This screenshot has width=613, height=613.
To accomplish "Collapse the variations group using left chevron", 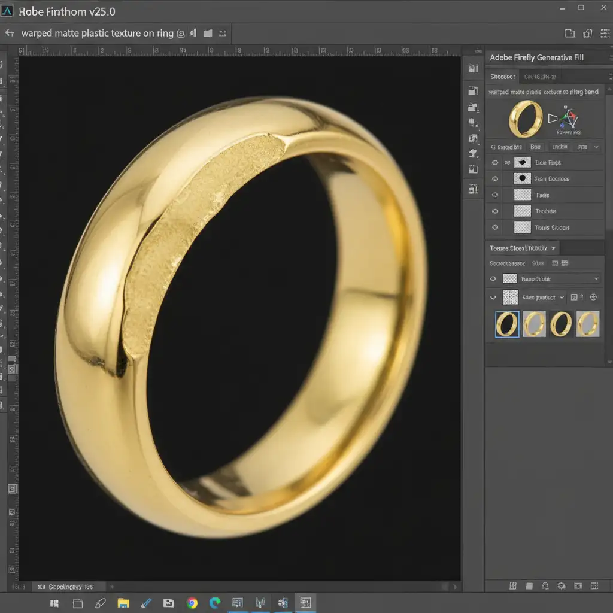I will [493, 297].
